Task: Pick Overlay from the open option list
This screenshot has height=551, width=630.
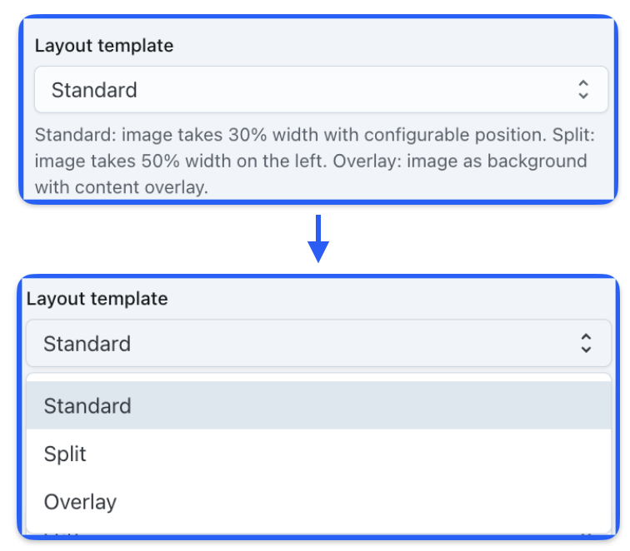Action: pyautogui.click(x=80, y=502)
